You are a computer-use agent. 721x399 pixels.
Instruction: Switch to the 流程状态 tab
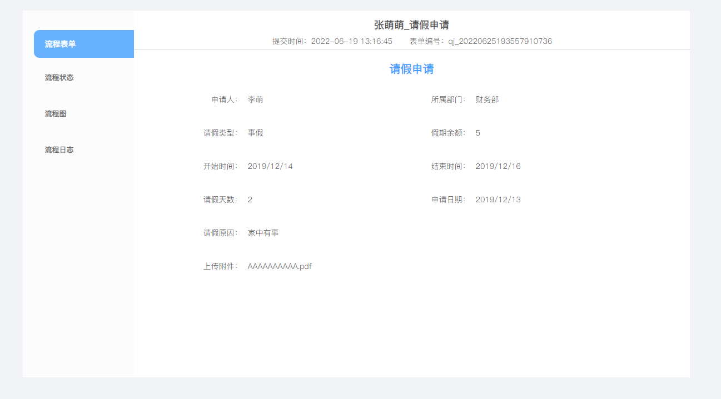tap(59, 78)
